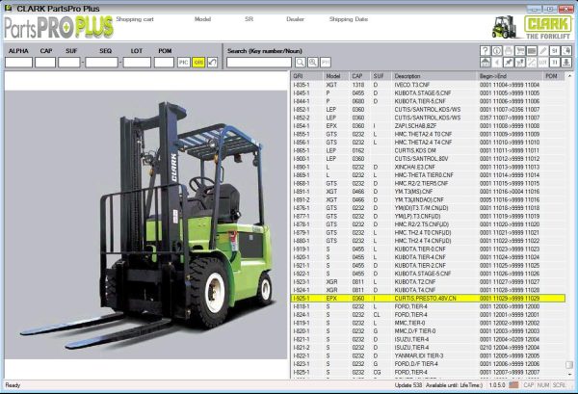Screen dimensions: 578x394
Task: Click the pushpin toolbar icon
Action: 509,63
